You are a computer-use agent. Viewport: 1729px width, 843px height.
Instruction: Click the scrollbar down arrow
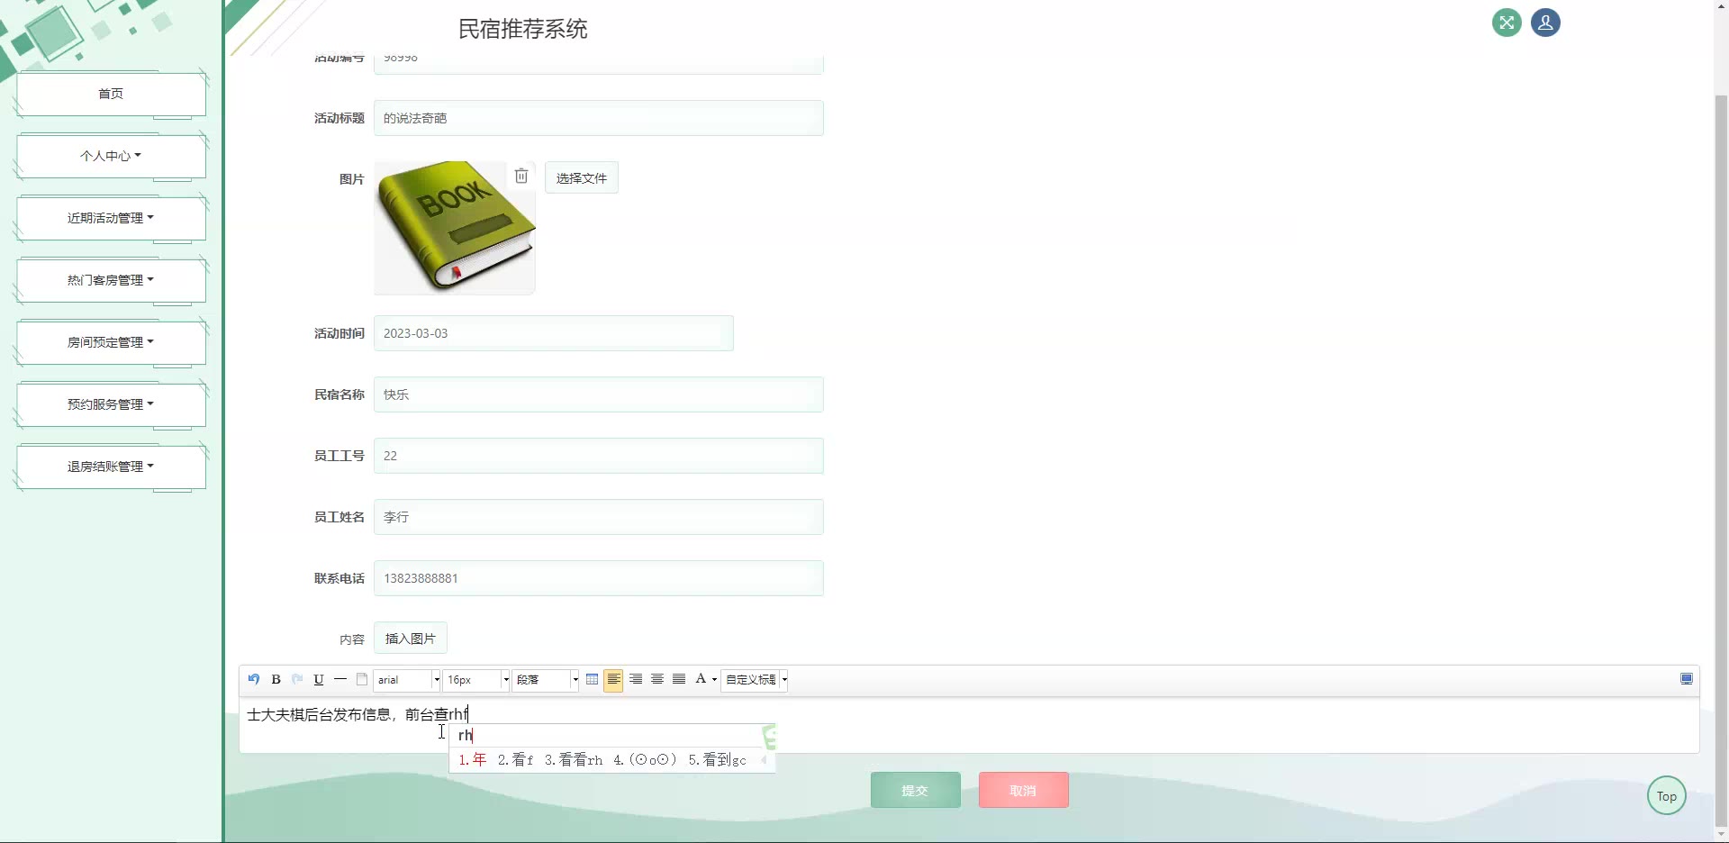tap(1721, 835)
